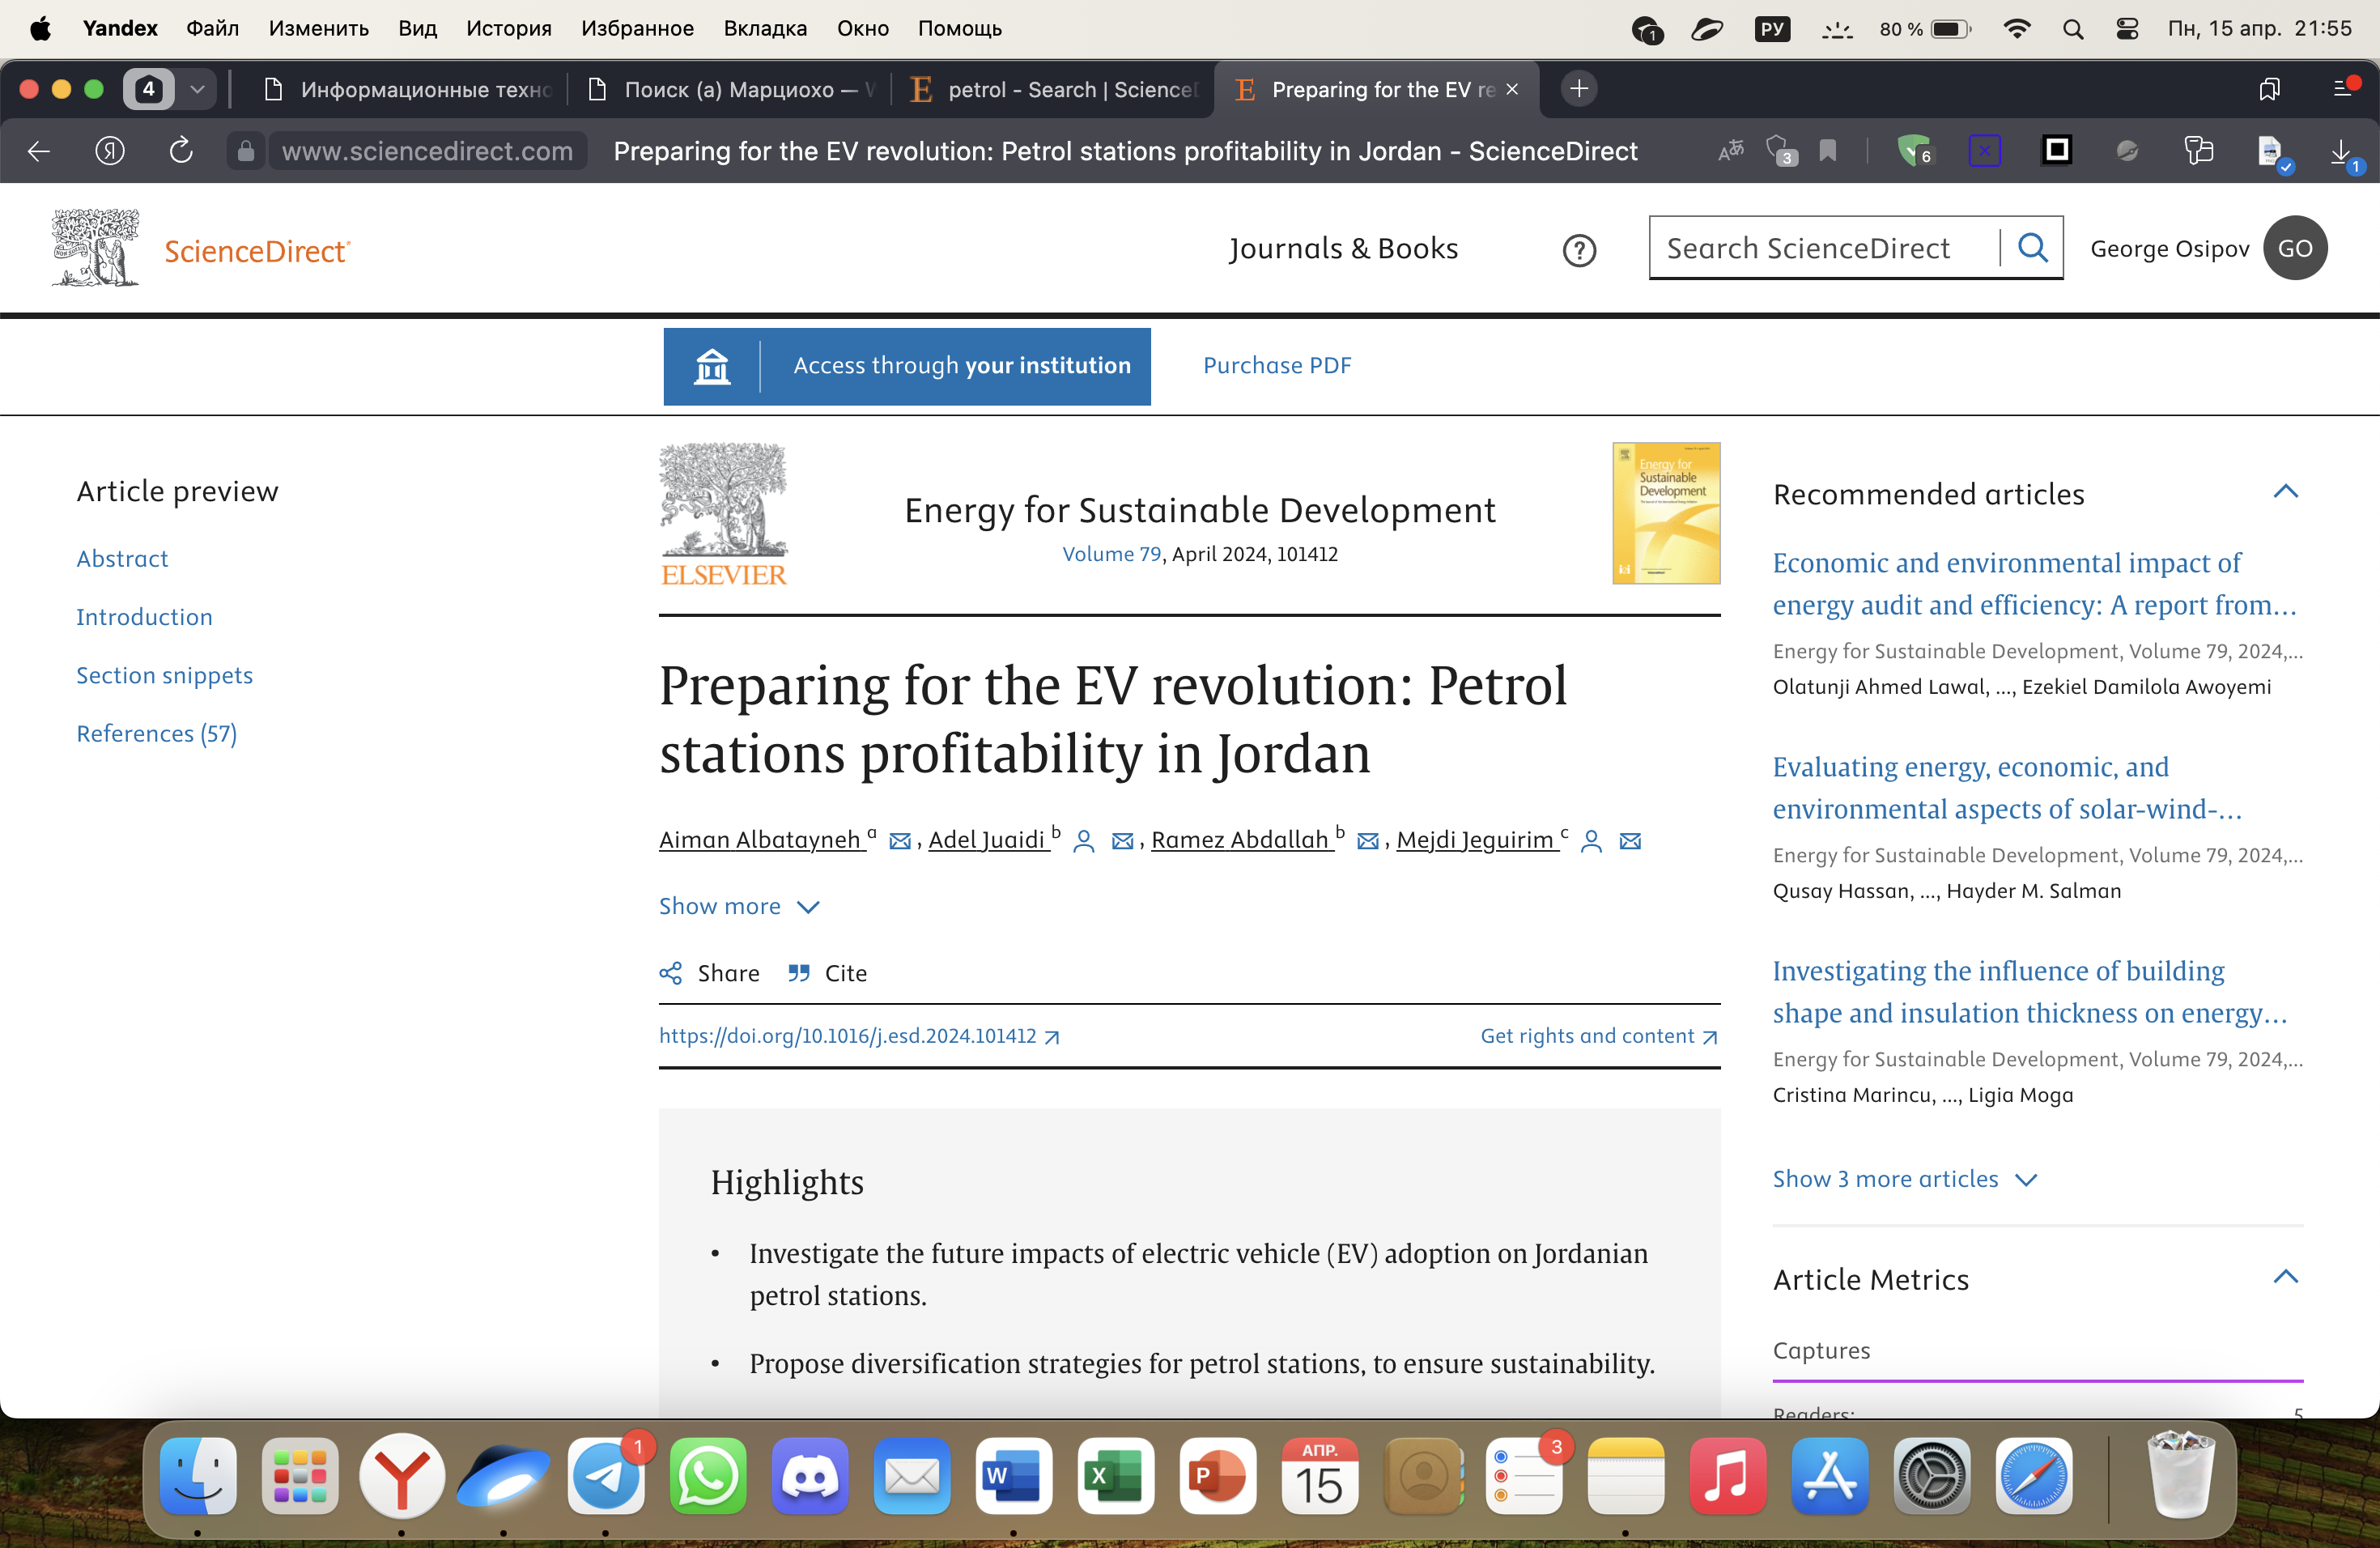
Task: Expand Show more author details
Action: 740,906
